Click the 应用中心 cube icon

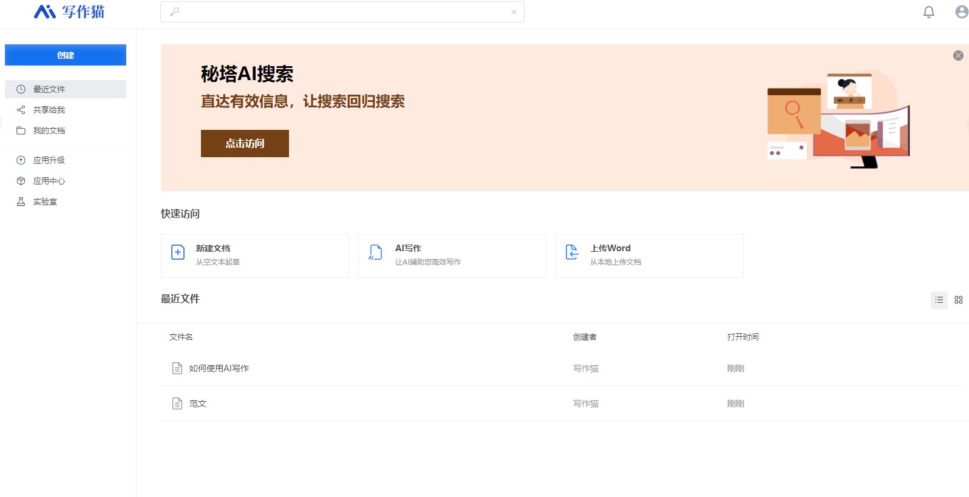point(21,181)
